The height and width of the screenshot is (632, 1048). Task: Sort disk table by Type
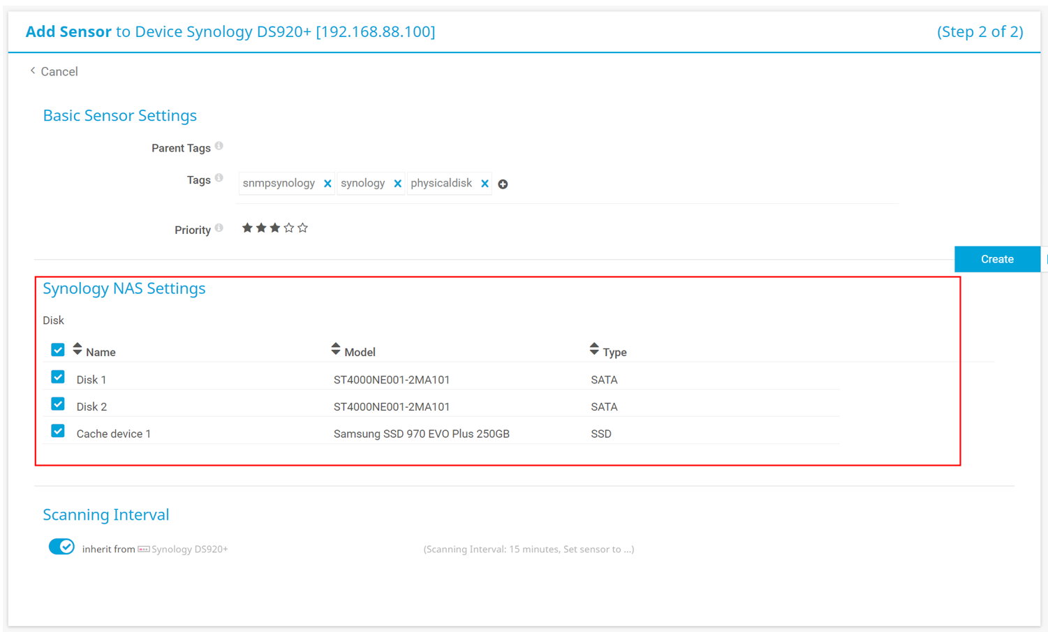click(x=594, y=349)
